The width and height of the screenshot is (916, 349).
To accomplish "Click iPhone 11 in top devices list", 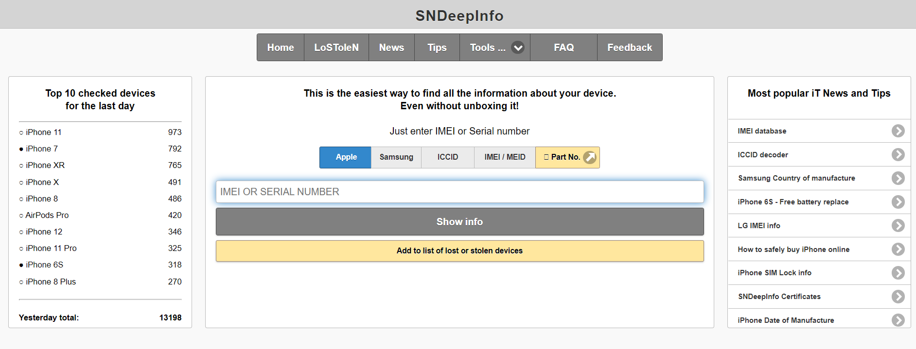I will tap(44, 132).
